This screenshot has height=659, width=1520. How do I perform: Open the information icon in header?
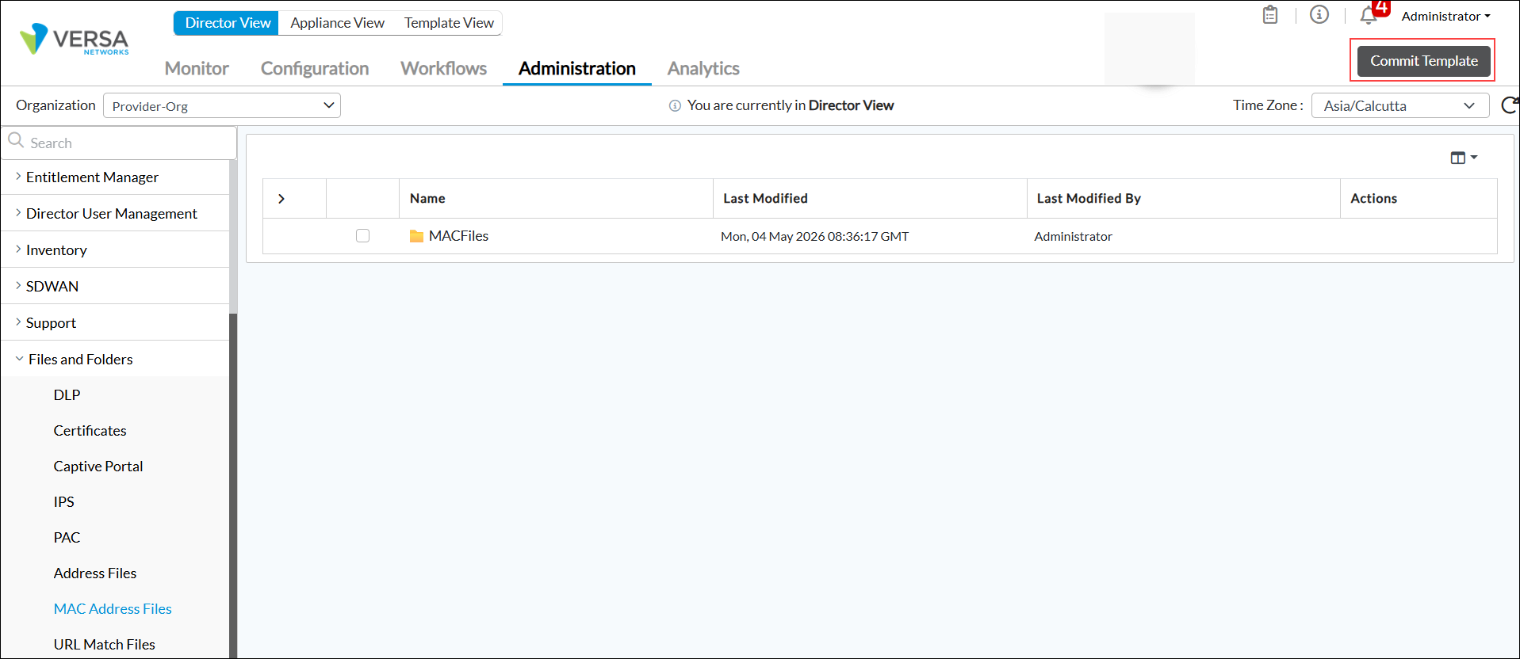click(1319, 15)
